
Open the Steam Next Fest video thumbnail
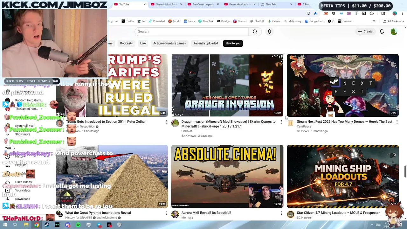(342, 86)
